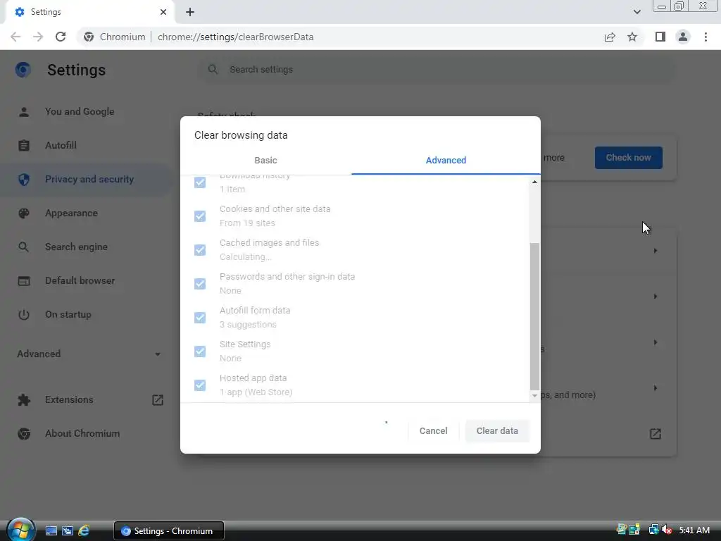Switch to the Basic tab

pyautogui.click(x=265, y=160)
